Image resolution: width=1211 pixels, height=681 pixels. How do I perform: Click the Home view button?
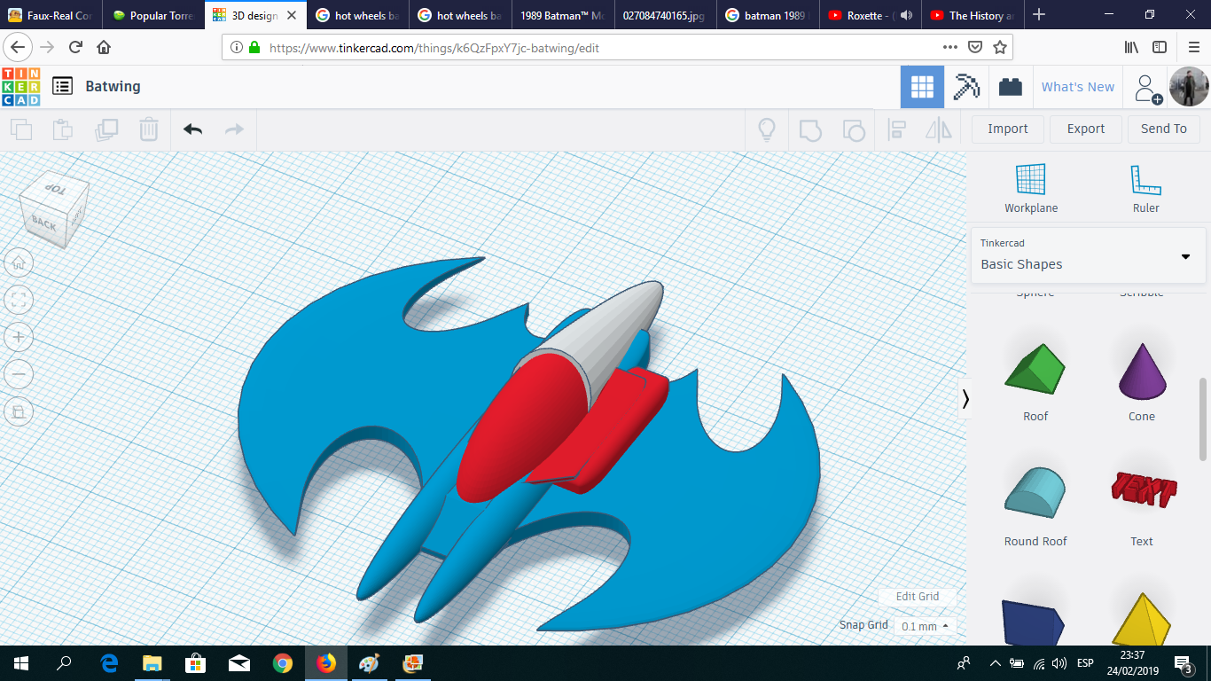pyautogui.click(x=19, y=262)
